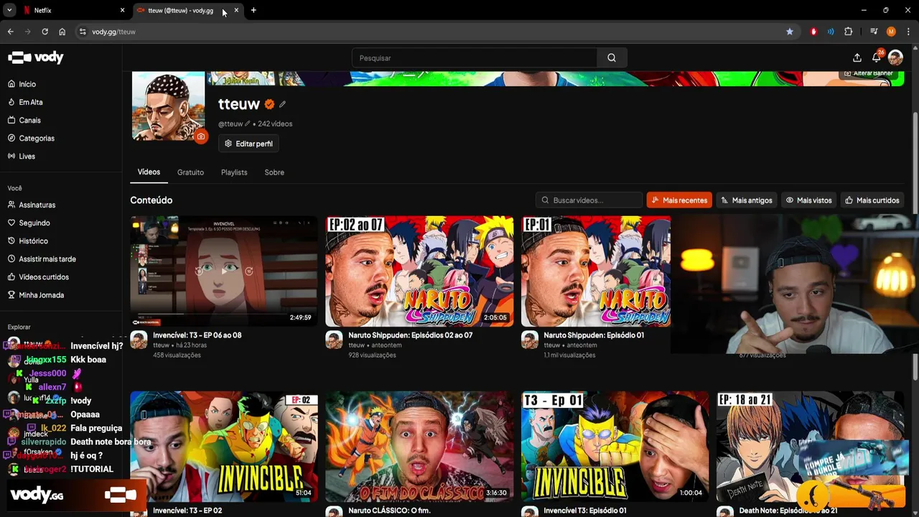
Task: Open Naruto Clássico O fim thumbnail
Action: coord(419,446)
